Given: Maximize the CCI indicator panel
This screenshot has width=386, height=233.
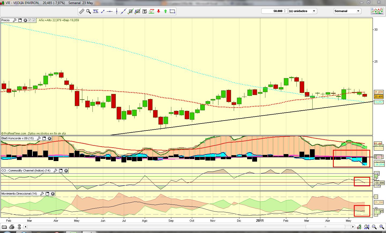Looking at the screenshot, I should pos(61,170).
